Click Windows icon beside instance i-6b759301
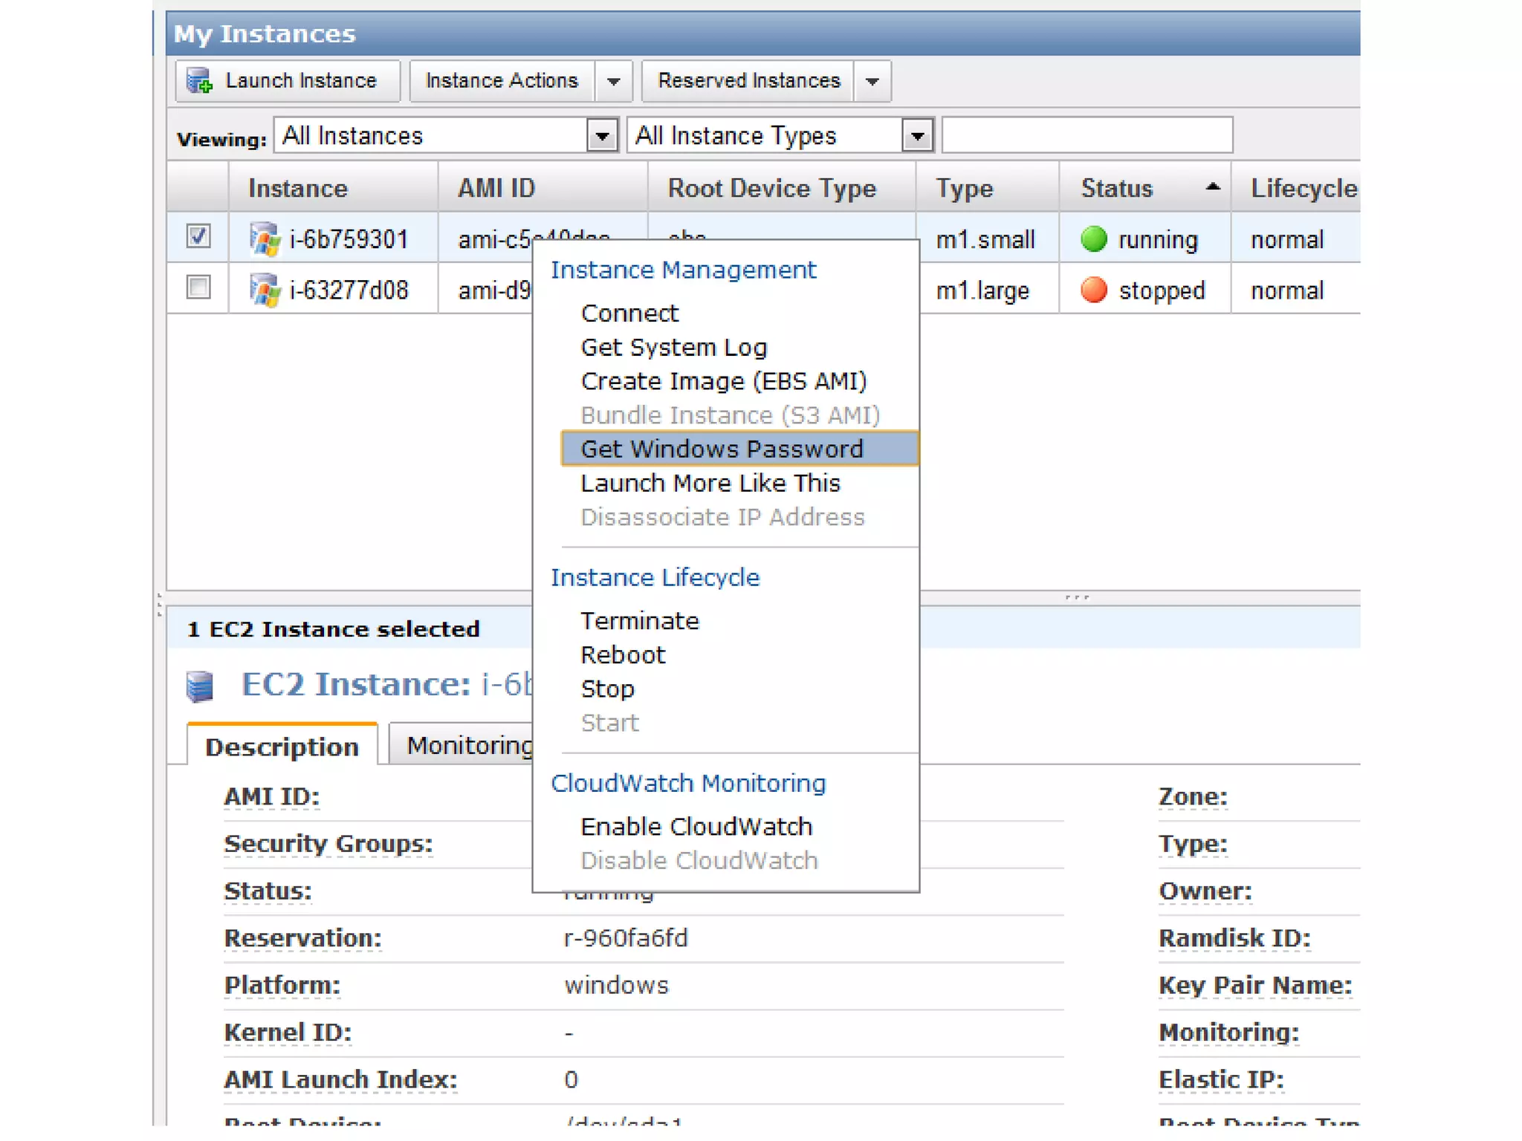Screen dimensions: 1522x1141 pos(265,239)
